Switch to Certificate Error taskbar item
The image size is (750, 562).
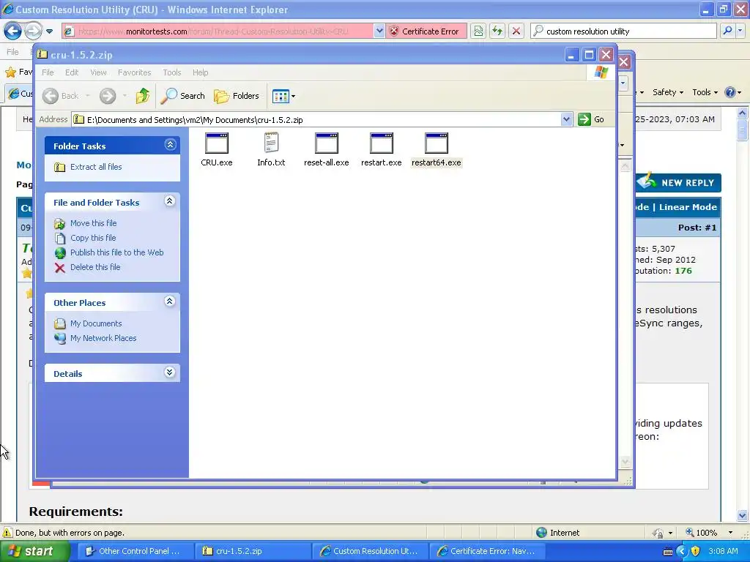click(x=487, y=551)
